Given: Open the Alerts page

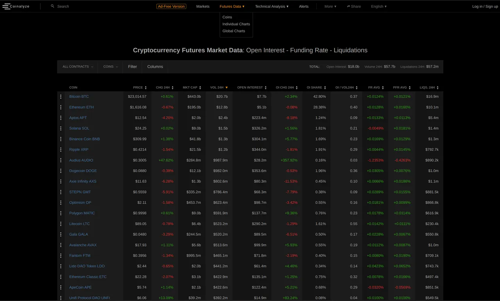Looking at the screenshot, I should pos(304,6).
